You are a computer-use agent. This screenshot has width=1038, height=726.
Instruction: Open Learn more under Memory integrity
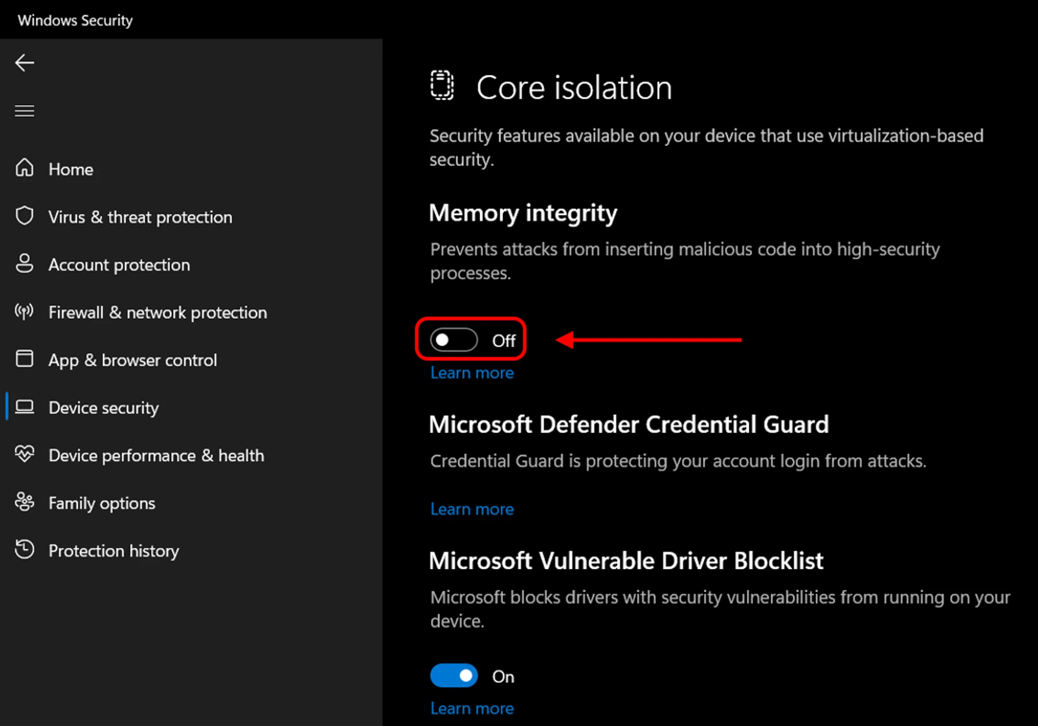click(472, 373)
